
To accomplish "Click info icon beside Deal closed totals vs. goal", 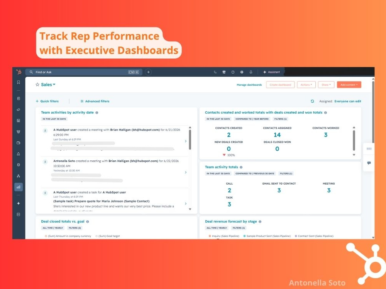I will pyautogui.click(x=87, y=222).
